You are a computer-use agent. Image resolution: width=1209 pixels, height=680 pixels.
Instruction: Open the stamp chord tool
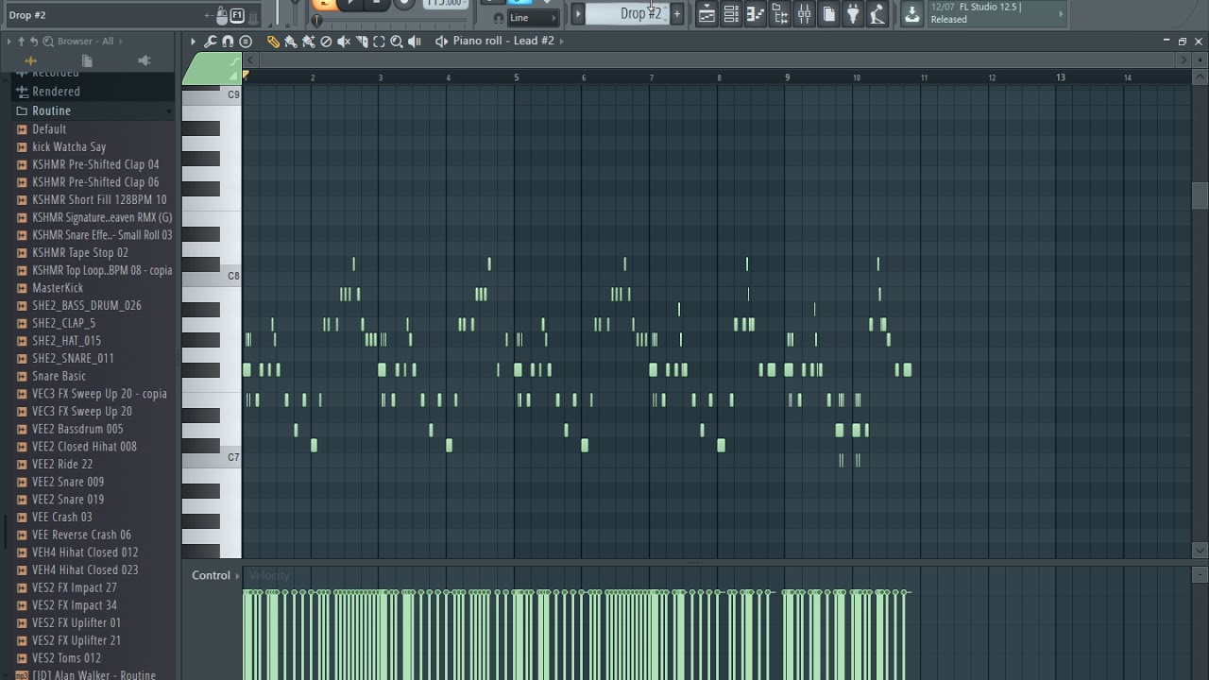246,42
